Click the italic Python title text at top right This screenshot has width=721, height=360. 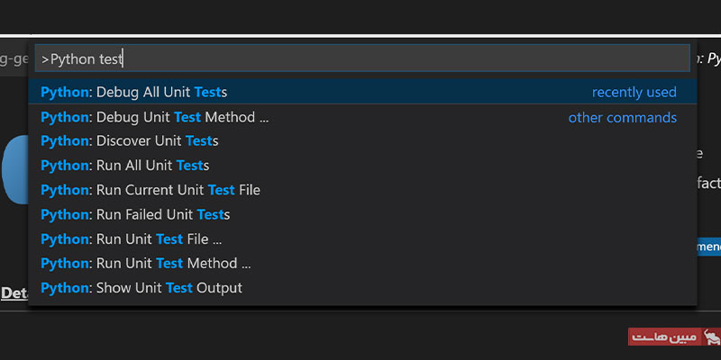click(x=708, y=59)
